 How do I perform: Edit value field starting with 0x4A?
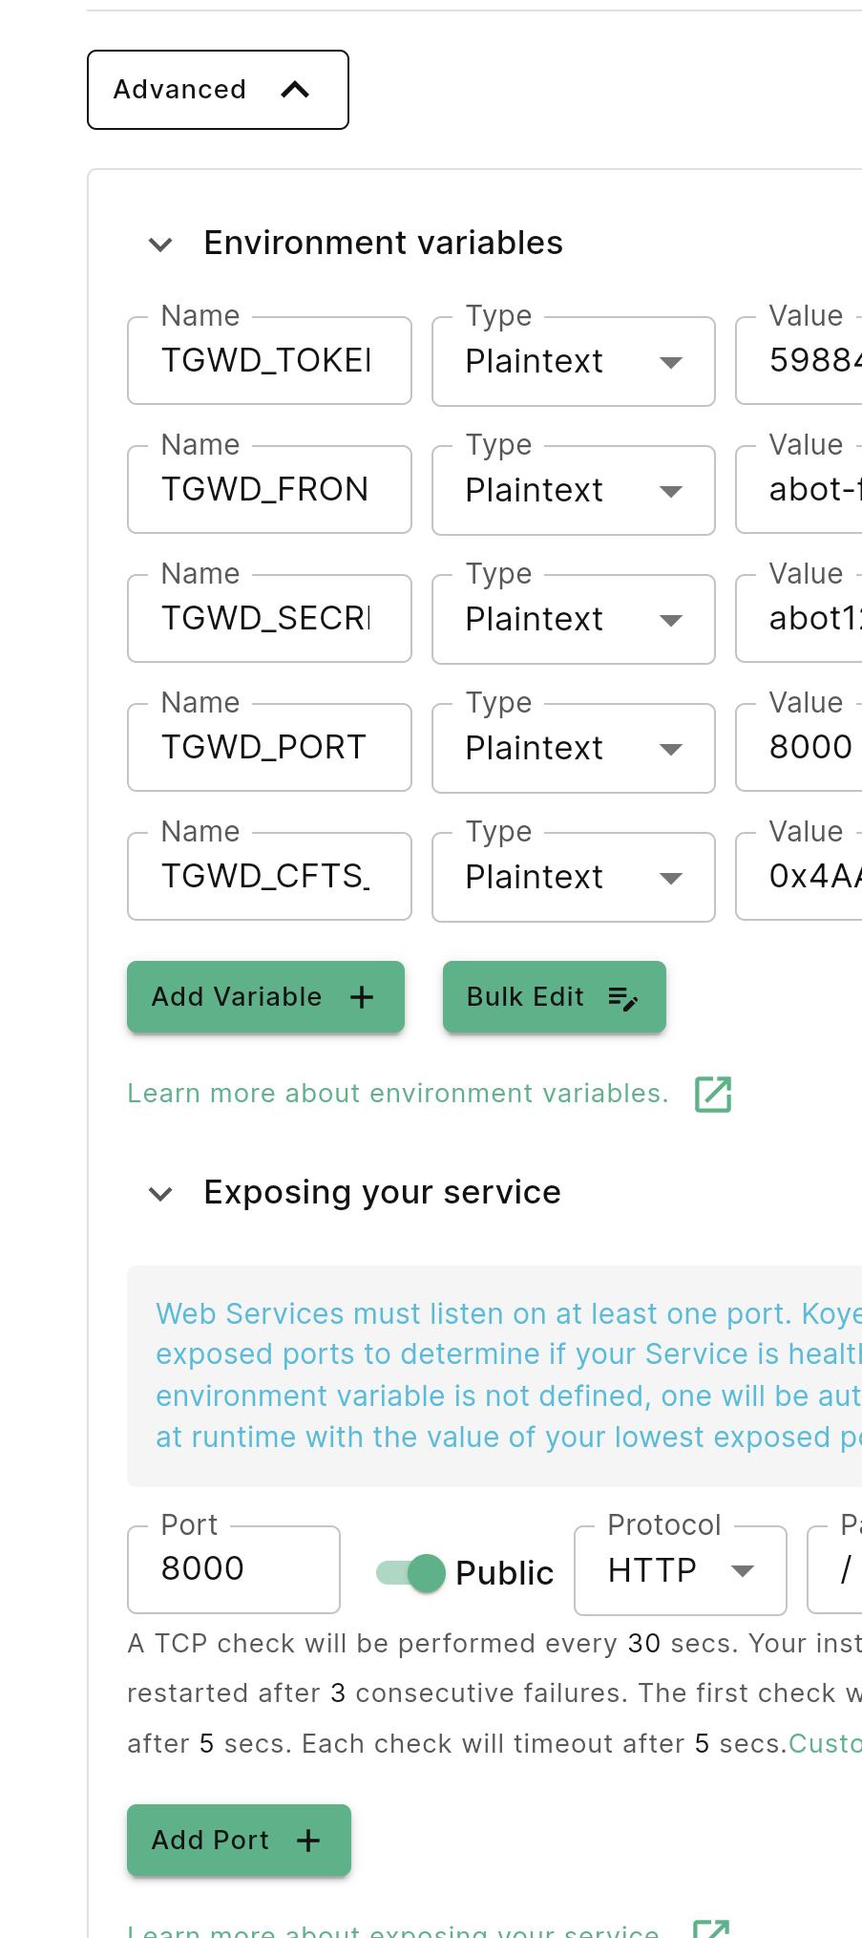[x=800, y=877]
